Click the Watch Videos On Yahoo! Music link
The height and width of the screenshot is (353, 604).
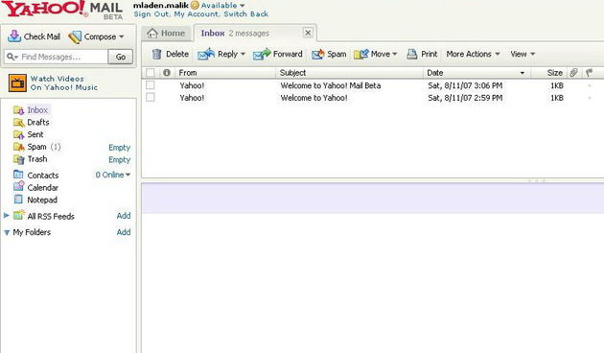tap(64, 82)
